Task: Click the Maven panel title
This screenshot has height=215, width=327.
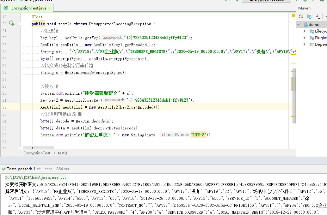Action: point(304,8)
